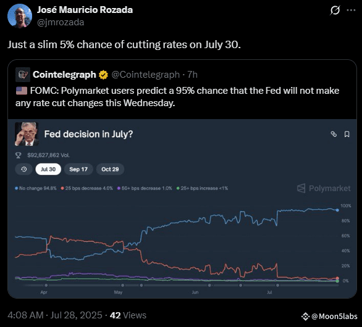Open the @jmrozada handle link
The width and height of the screenshot is (362, 327).
click(61, 22)
